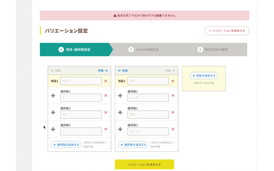Image resolution: width=274 pixels, height=171 pixels.
Task: Grab move handle for 項目1 選択肢2
Action: point(53,112)
